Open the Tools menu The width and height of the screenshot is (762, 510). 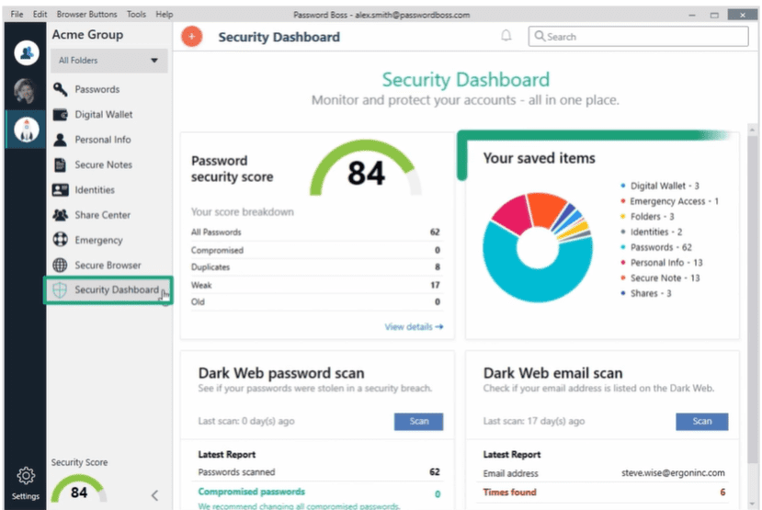pyautogui.click(x=136, y=14)
